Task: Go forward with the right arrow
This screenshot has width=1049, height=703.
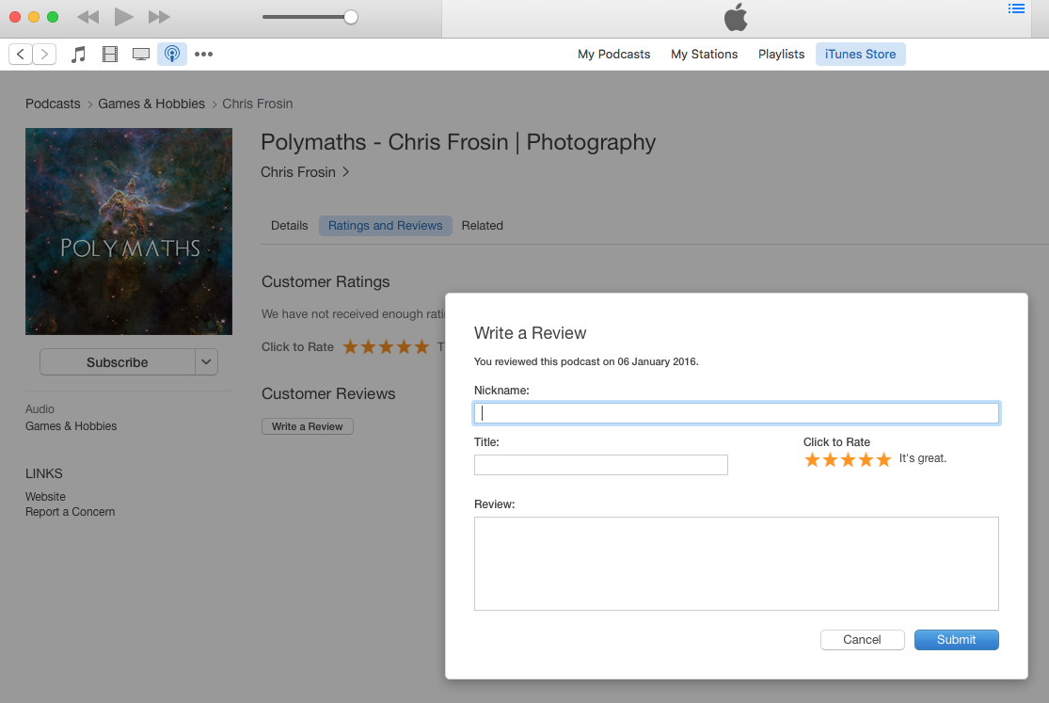Action: click(44, 55)
